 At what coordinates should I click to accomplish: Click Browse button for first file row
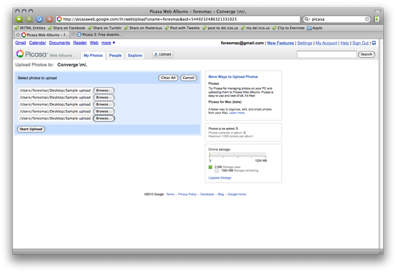coord(104,90)
